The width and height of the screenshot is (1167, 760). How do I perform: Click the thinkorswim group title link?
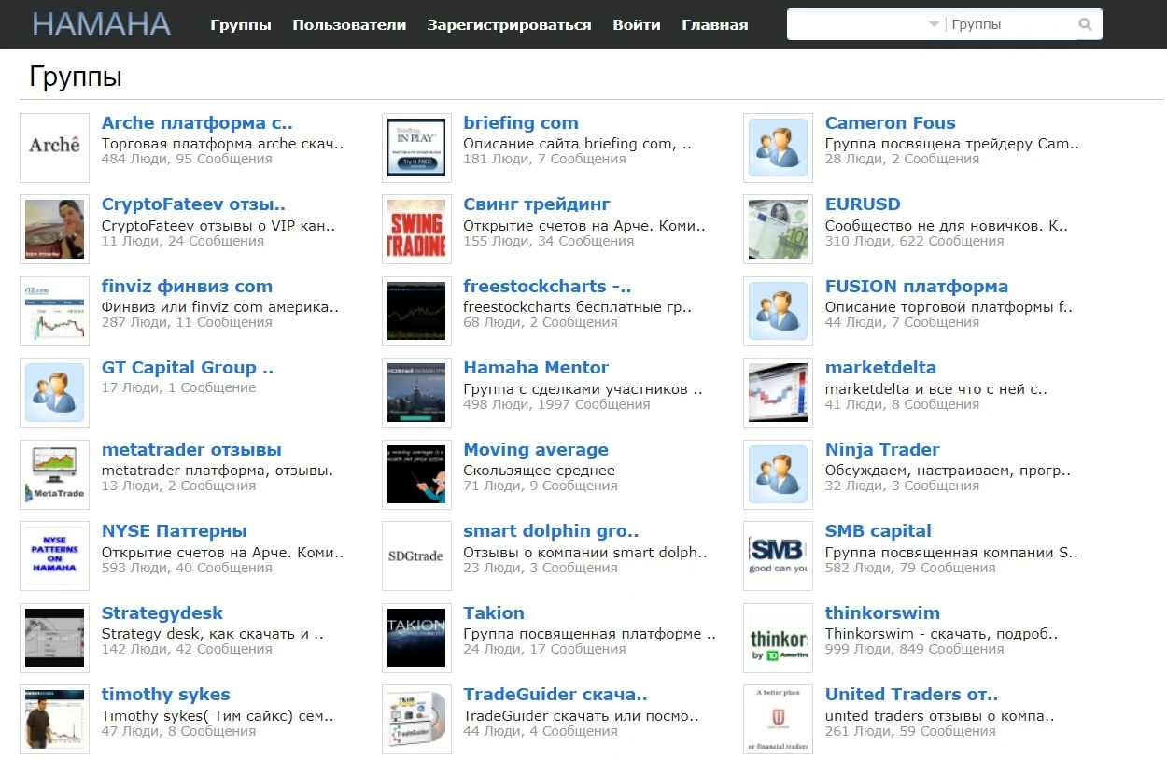coord(882,612)
